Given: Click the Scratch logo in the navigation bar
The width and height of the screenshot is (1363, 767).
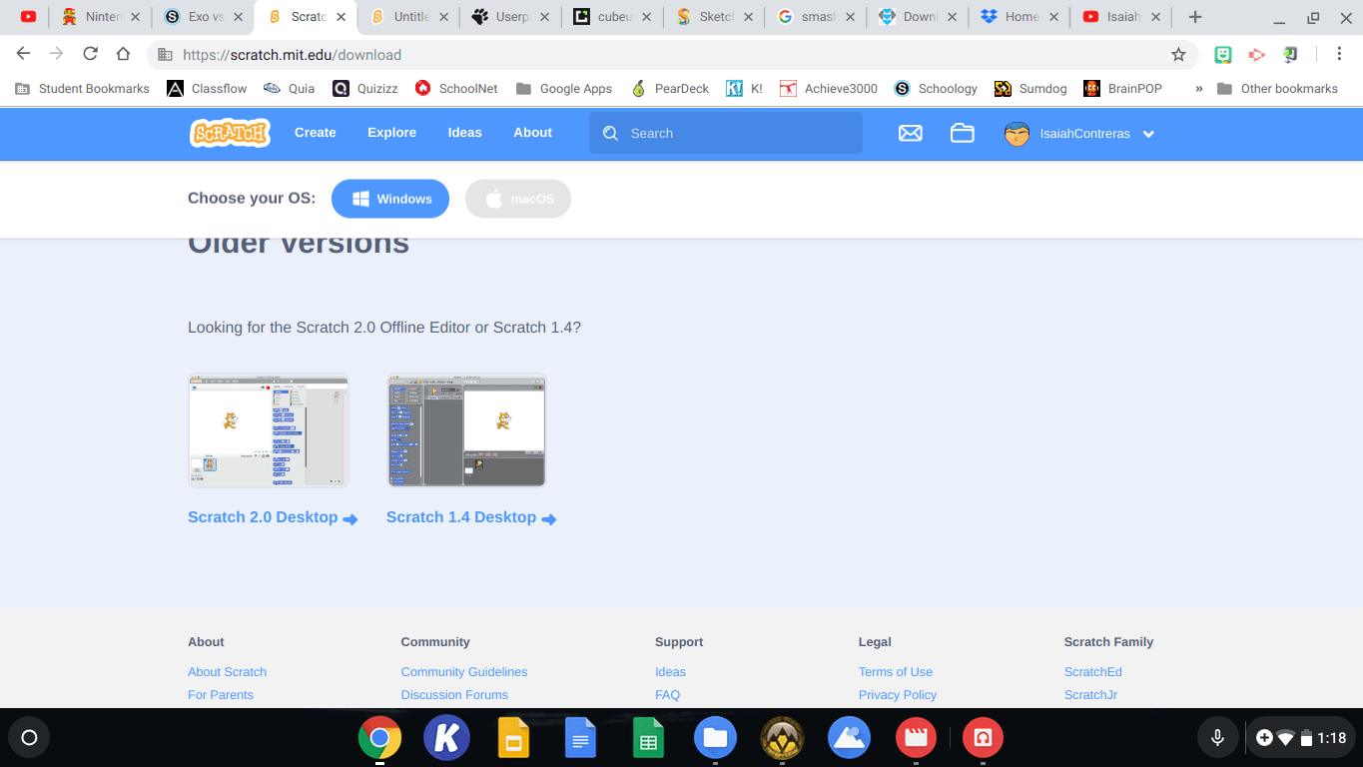Looking at the screenshot, I should click(230, 133).
